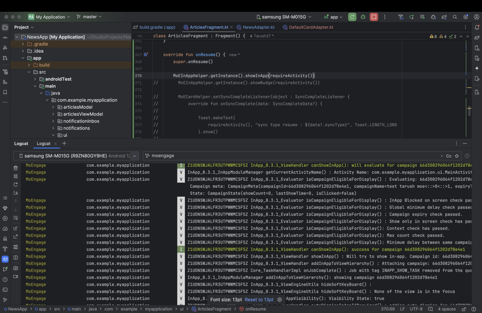Click the Debug app bug icon

[x=363, y=17]
